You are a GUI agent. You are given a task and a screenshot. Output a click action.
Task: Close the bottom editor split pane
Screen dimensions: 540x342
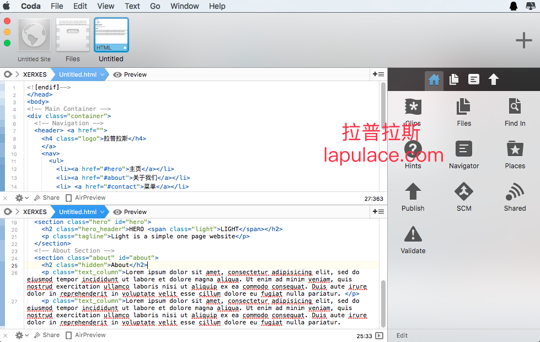pyautogui.click(x=5, y=335)
